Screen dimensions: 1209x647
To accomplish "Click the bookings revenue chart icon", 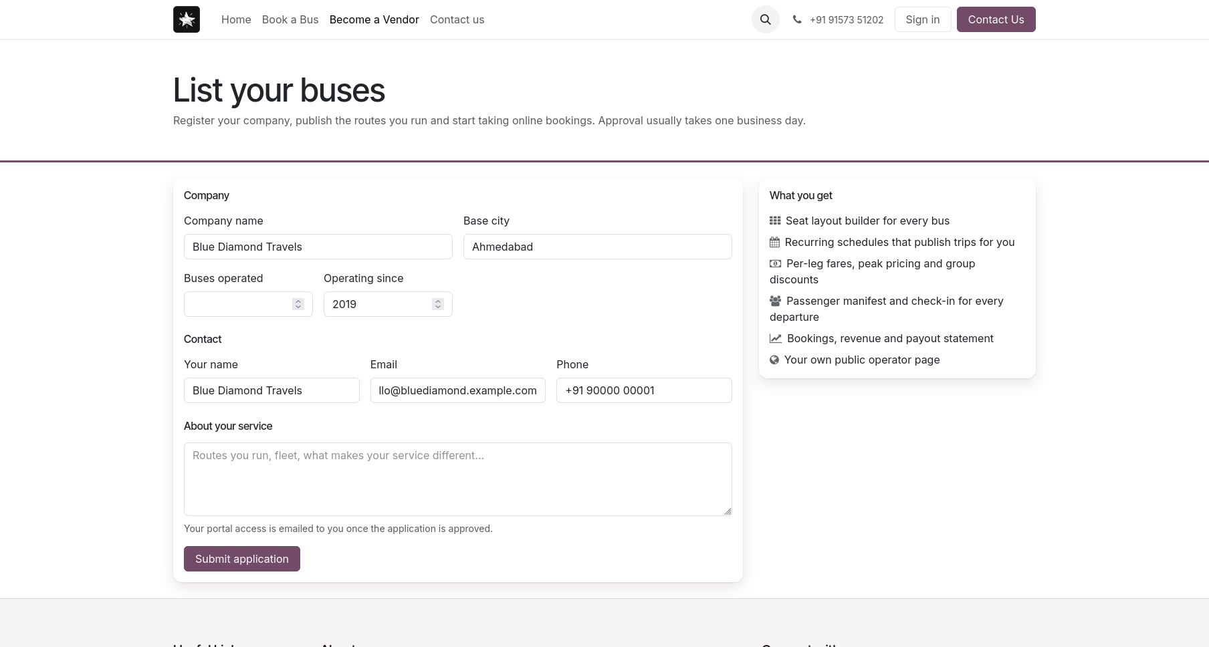I will pos(776,338).
